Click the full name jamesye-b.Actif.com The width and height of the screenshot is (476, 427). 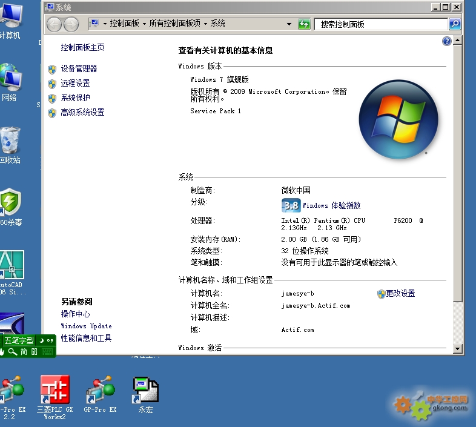point(316,306)
